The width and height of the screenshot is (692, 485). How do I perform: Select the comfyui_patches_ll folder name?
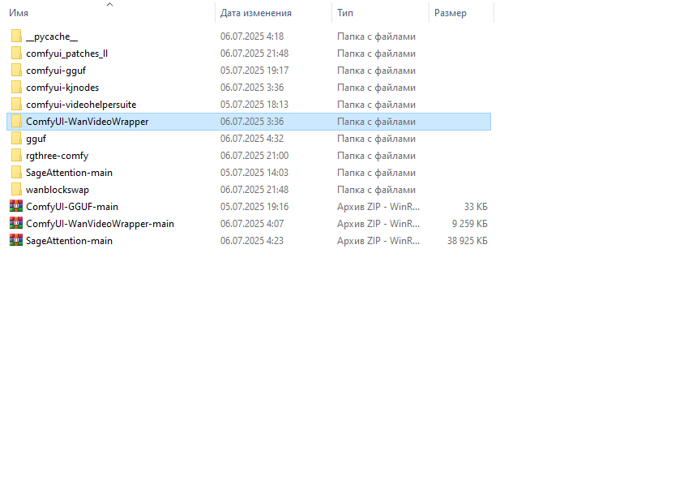coord(66,54)
